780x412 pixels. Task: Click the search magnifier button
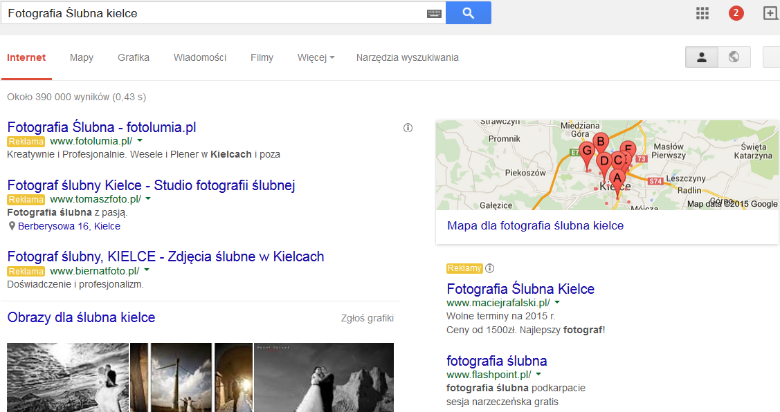pyautogui.click(x=468, y=12)
